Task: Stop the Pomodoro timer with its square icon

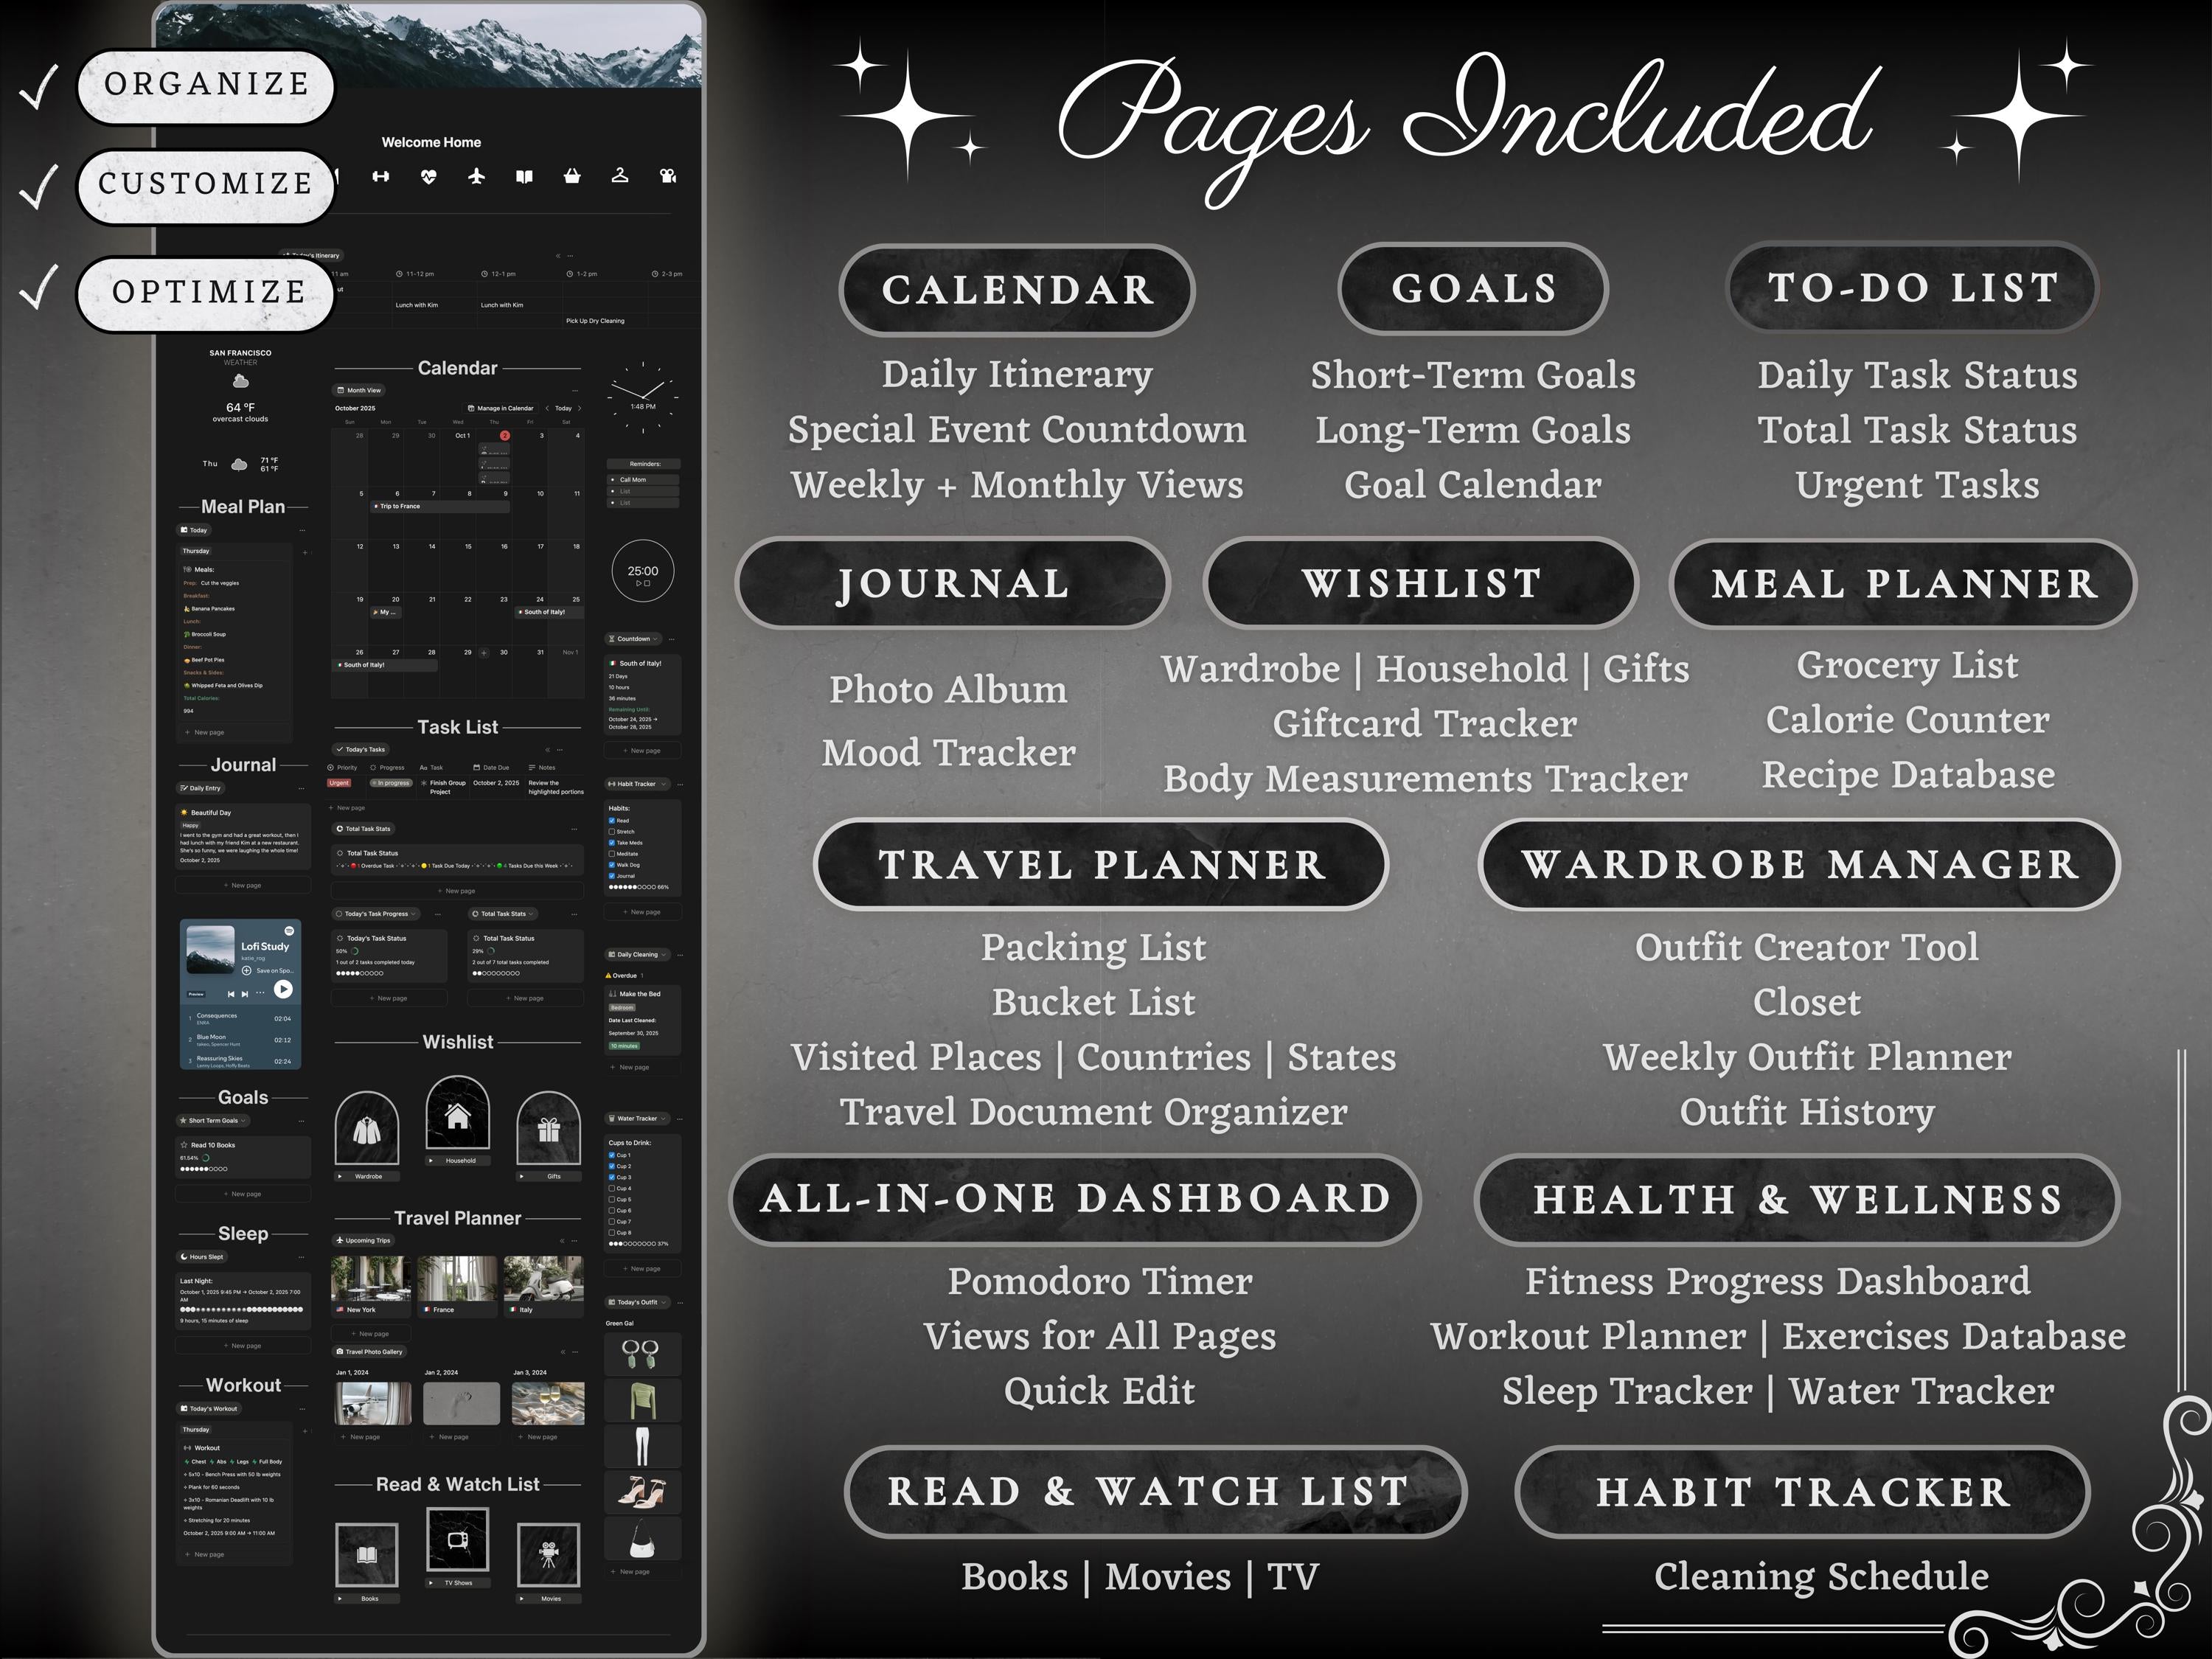Action: click(647, 583)
